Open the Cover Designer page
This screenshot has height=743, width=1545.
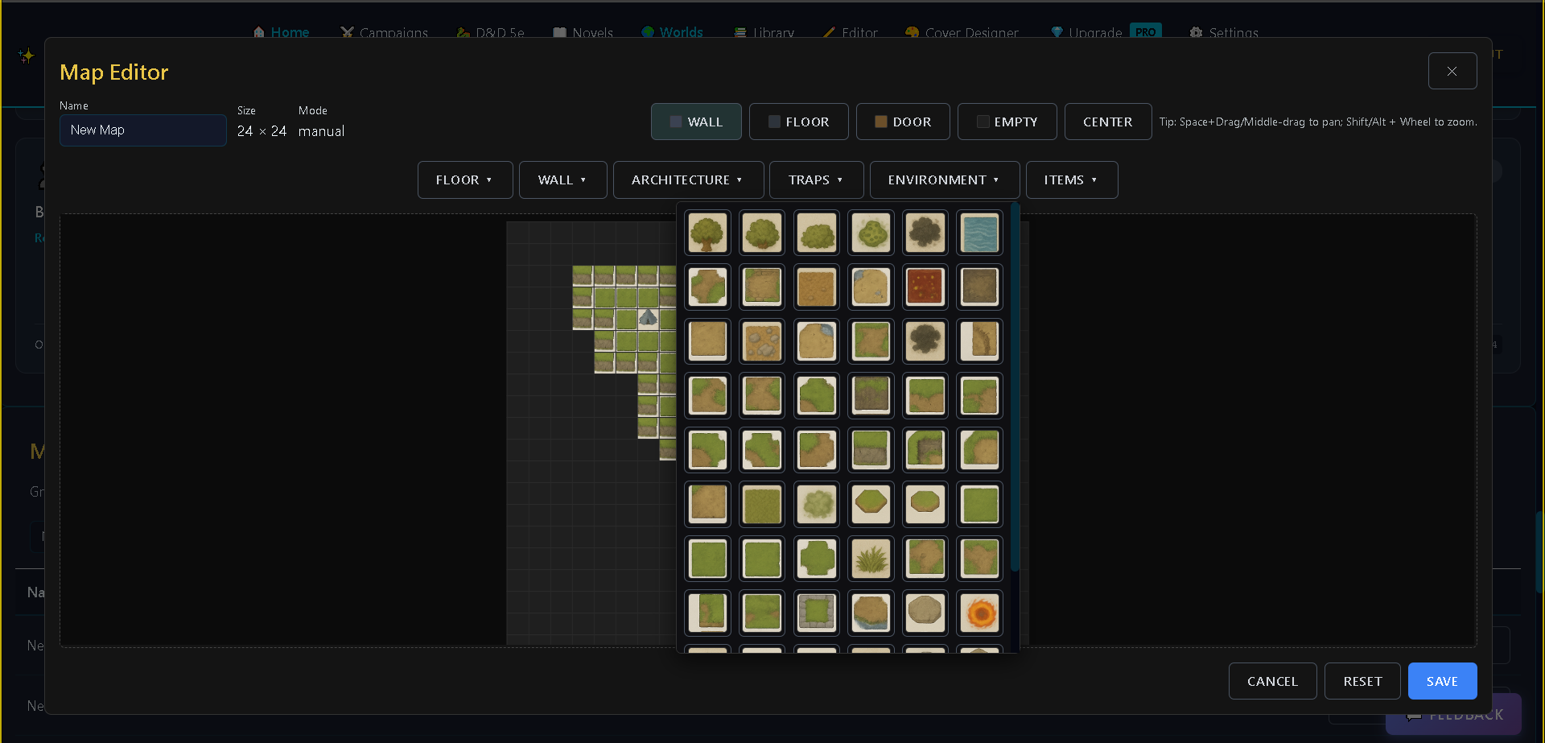tap(962, 33)
